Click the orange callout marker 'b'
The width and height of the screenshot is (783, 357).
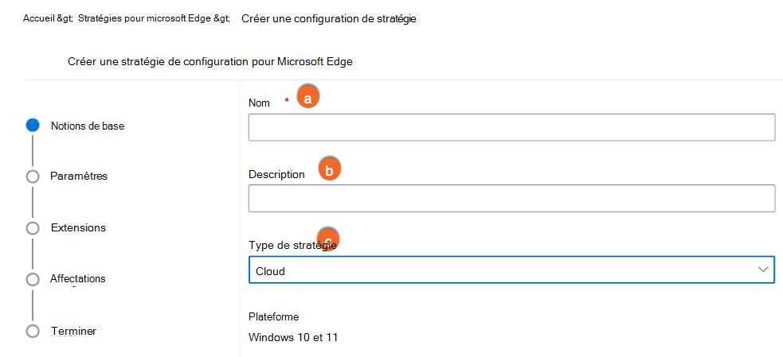(x=329, y=169)
